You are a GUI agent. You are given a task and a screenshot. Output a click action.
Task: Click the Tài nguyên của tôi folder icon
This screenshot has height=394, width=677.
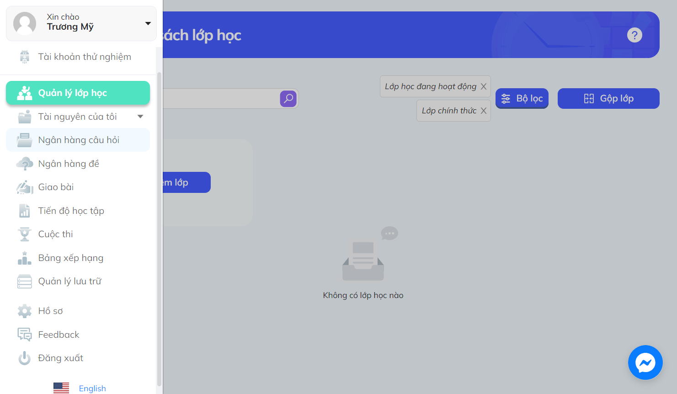click(x=25, y=117)
